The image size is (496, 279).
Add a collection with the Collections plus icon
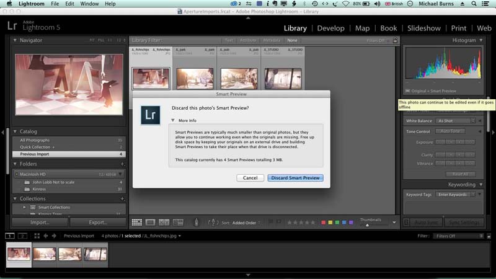click(122, 198)
